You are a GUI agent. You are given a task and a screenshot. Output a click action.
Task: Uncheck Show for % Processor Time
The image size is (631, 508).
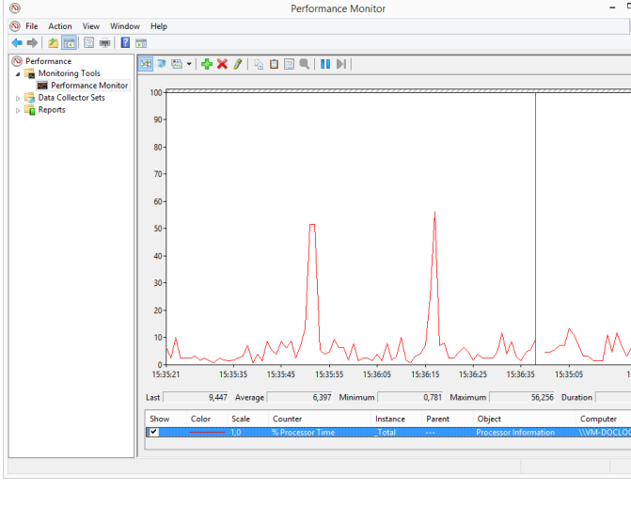click(154, 432)
